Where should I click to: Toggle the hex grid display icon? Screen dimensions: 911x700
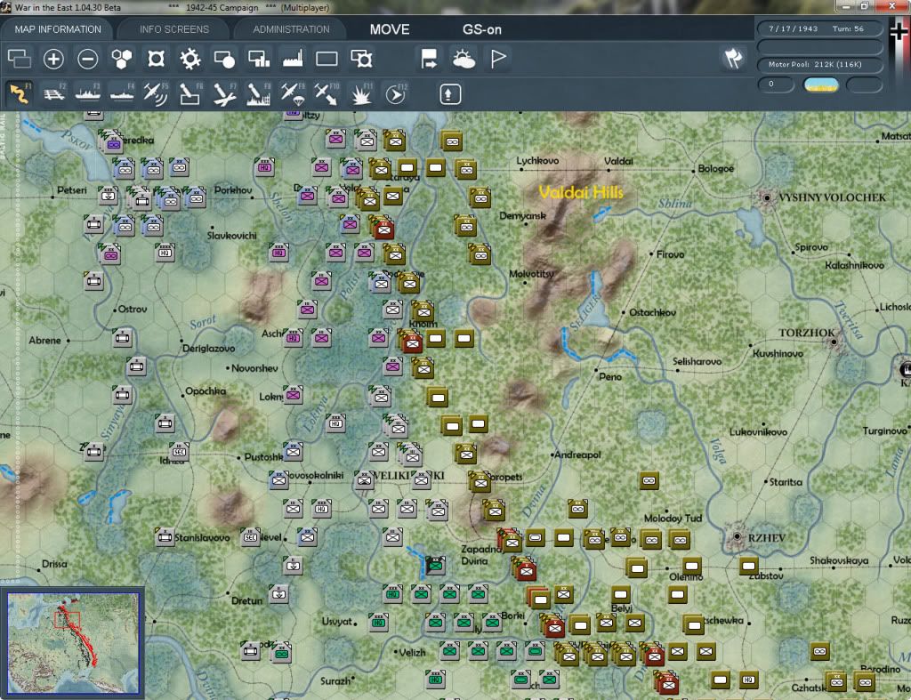122,59
